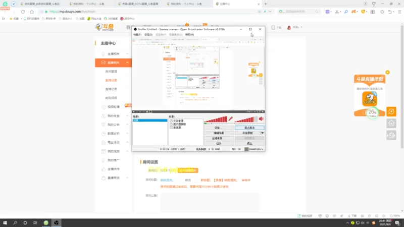The height and width of the screenshot is (227, 404).
Task: Click the browser settings gear icon
Action: tap(382, 12)
